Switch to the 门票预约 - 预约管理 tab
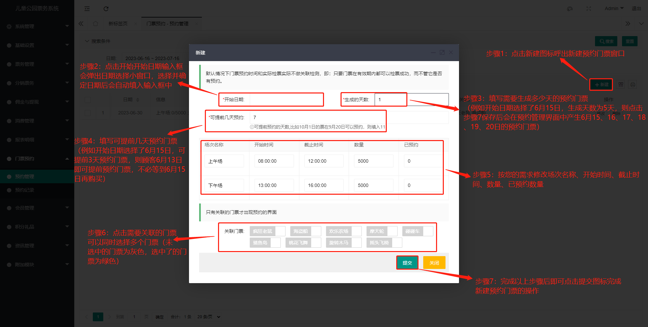Image resolution: width=648 pixels, height=327 pixels. (x=167, y=24)
